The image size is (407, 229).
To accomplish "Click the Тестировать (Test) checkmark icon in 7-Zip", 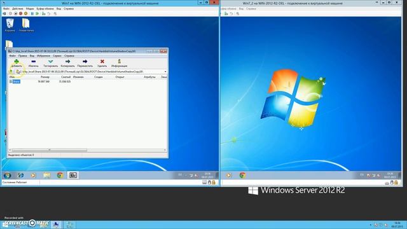I will click(x=51, y=62).
